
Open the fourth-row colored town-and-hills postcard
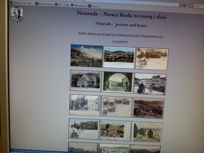[x=115, y=130]
